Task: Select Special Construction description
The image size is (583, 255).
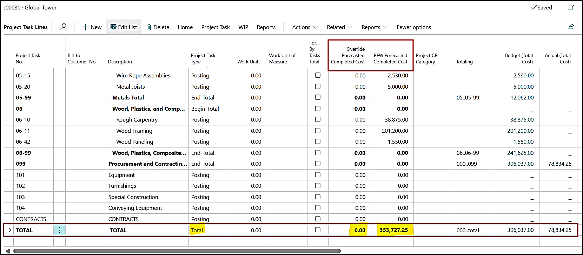Action: [133, 197]
